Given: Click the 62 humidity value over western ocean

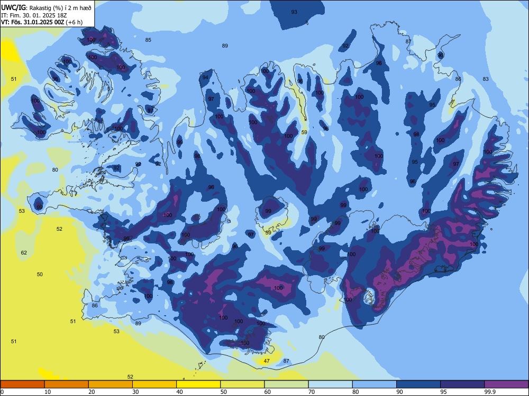Looking at the screenshot, I should point(24,252).
